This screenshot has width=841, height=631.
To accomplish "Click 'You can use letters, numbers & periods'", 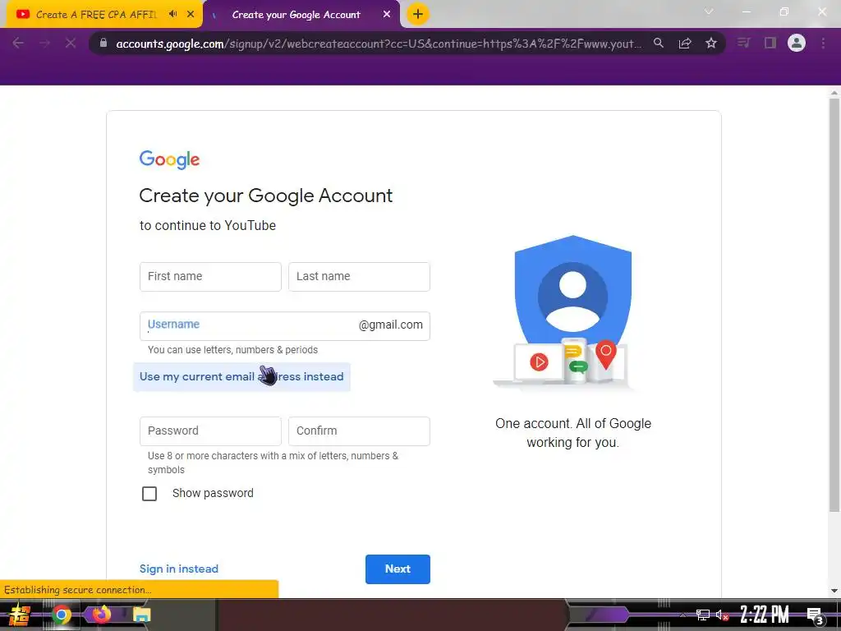I will [232, 350].
